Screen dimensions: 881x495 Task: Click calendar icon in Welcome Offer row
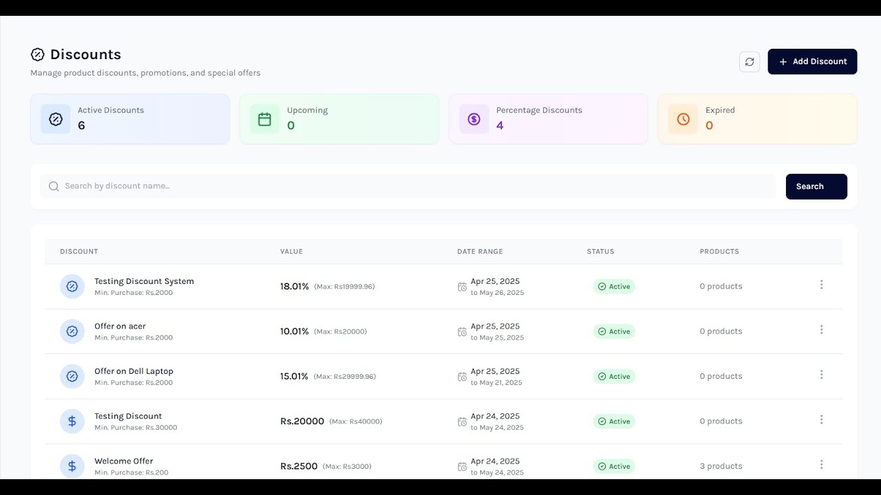coord(463,467)
